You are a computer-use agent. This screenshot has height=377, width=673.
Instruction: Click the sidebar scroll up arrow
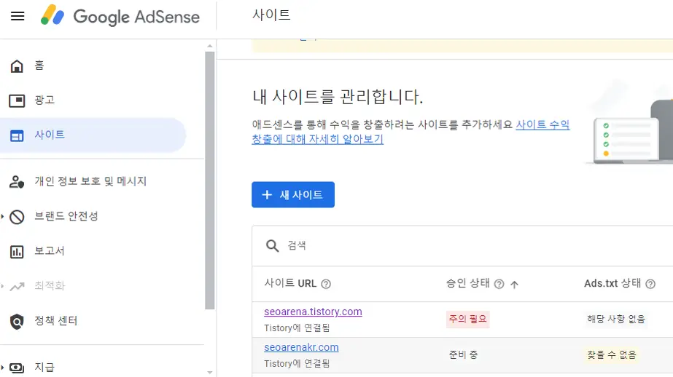pos(209,45)
